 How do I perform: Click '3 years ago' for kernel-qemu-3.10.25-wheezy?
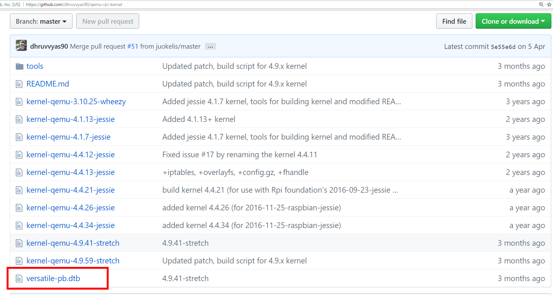pos(525,101)
